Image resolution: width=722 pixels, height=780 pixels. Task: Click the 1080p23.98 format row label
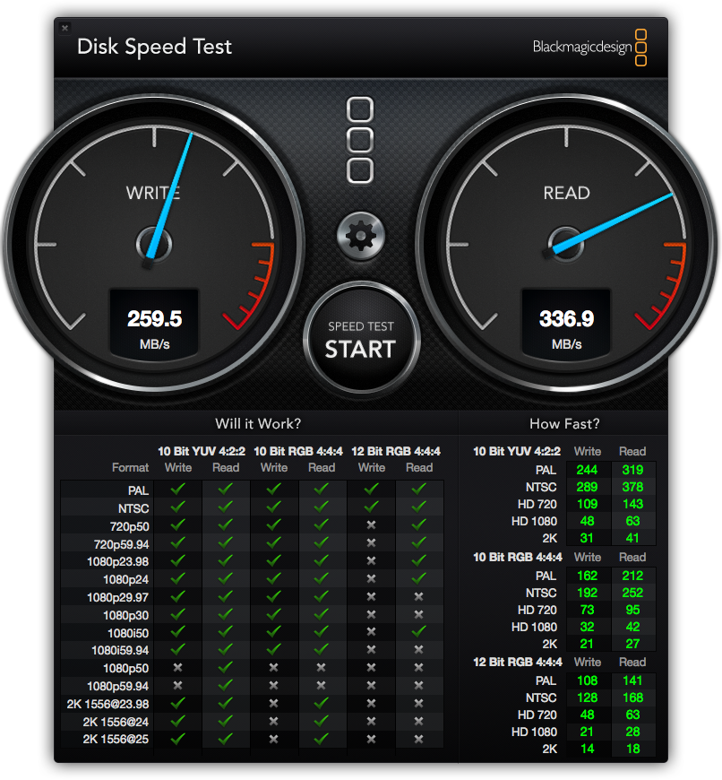click(x=117, y=561)
